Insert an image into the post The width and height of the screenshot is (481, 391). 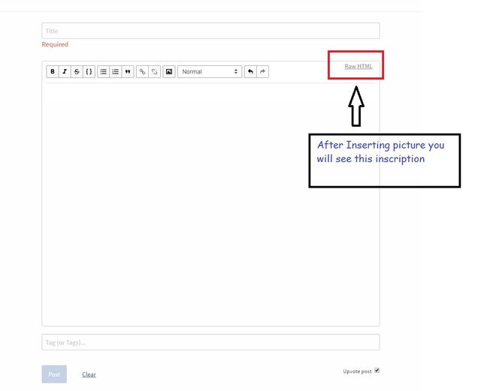(x=169, y=72)
